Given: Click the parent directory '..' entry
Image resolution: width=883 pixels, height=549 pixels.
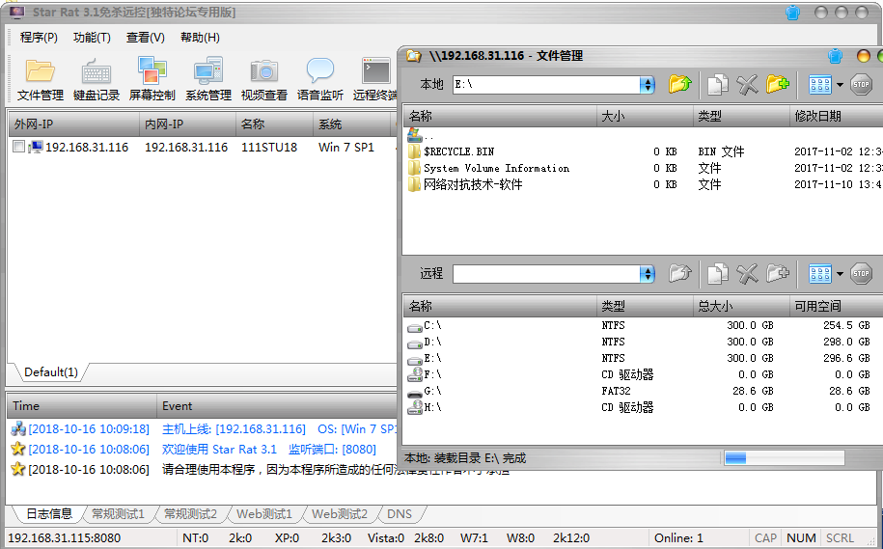Looking at the screenshot, I should pyautogui.click(x=421, y=135).
